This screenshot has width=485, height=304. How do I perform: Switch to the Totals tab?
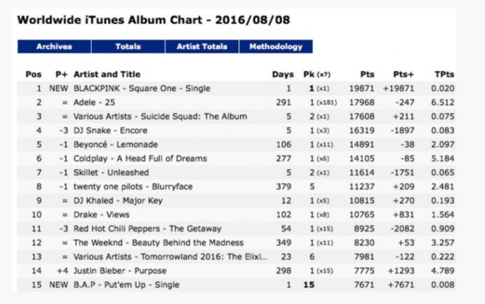coord(128,47)
